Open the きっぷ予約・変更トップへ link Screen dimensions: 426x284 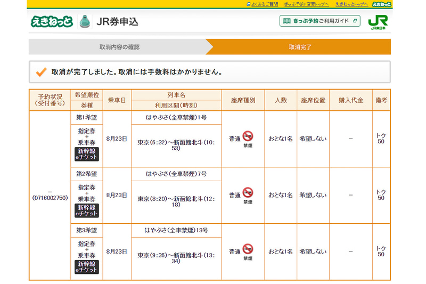[307, 4]
